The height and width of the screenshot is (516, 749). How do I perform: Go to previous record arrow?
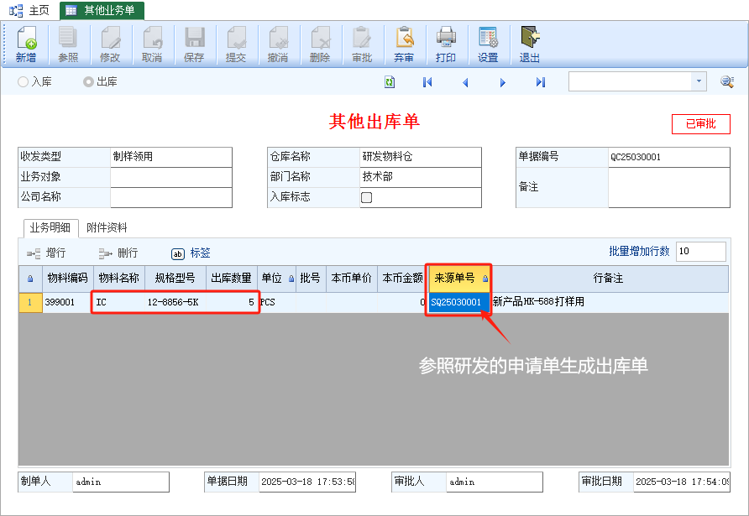pos(465,82)
